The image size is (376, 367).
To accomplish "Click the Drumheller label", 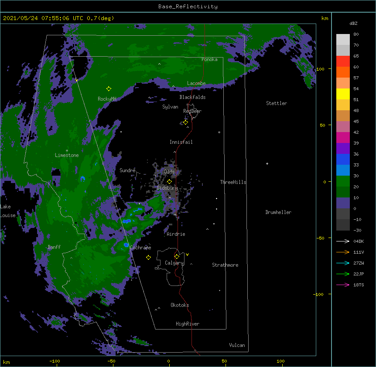I will [278, 212].
